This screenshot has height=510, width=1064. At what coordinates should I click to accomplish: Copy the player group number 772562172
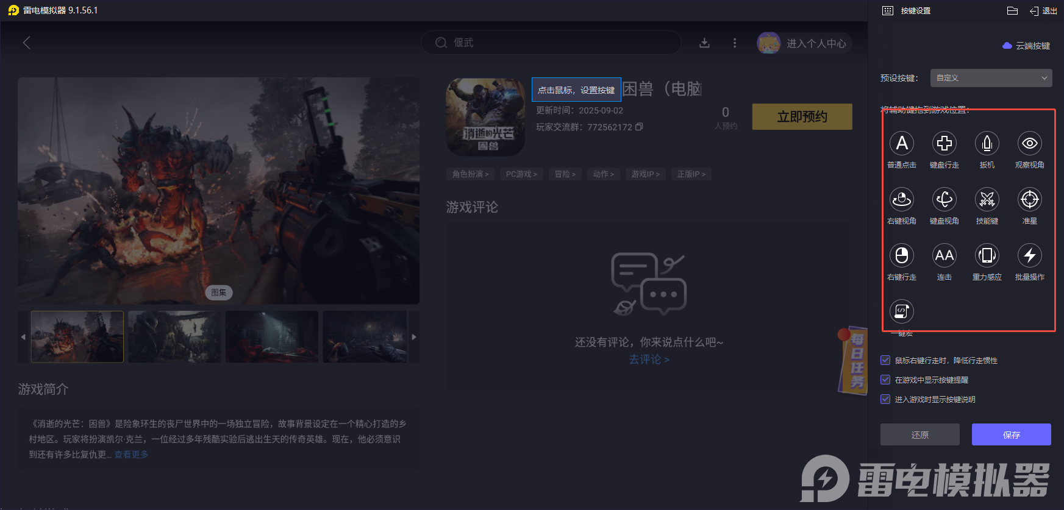tap(639, 127)
